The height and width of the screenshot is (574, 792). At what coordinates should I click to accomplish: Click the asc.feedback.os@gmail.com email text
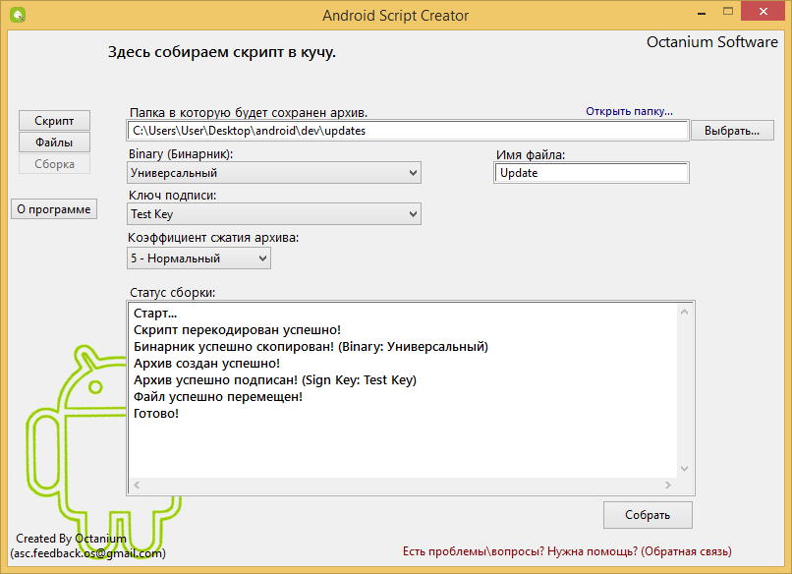tap(87, 553)
